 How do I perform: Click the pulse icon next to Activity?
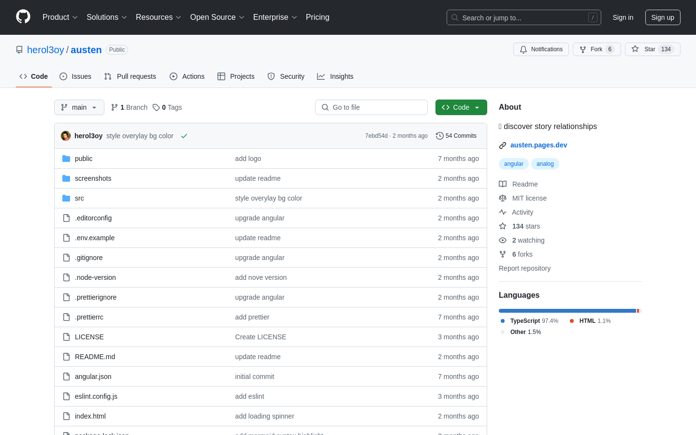(x=503, y=212)
